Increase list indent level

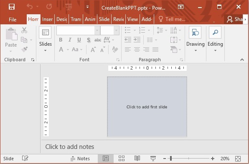click(x=137, y=40)
